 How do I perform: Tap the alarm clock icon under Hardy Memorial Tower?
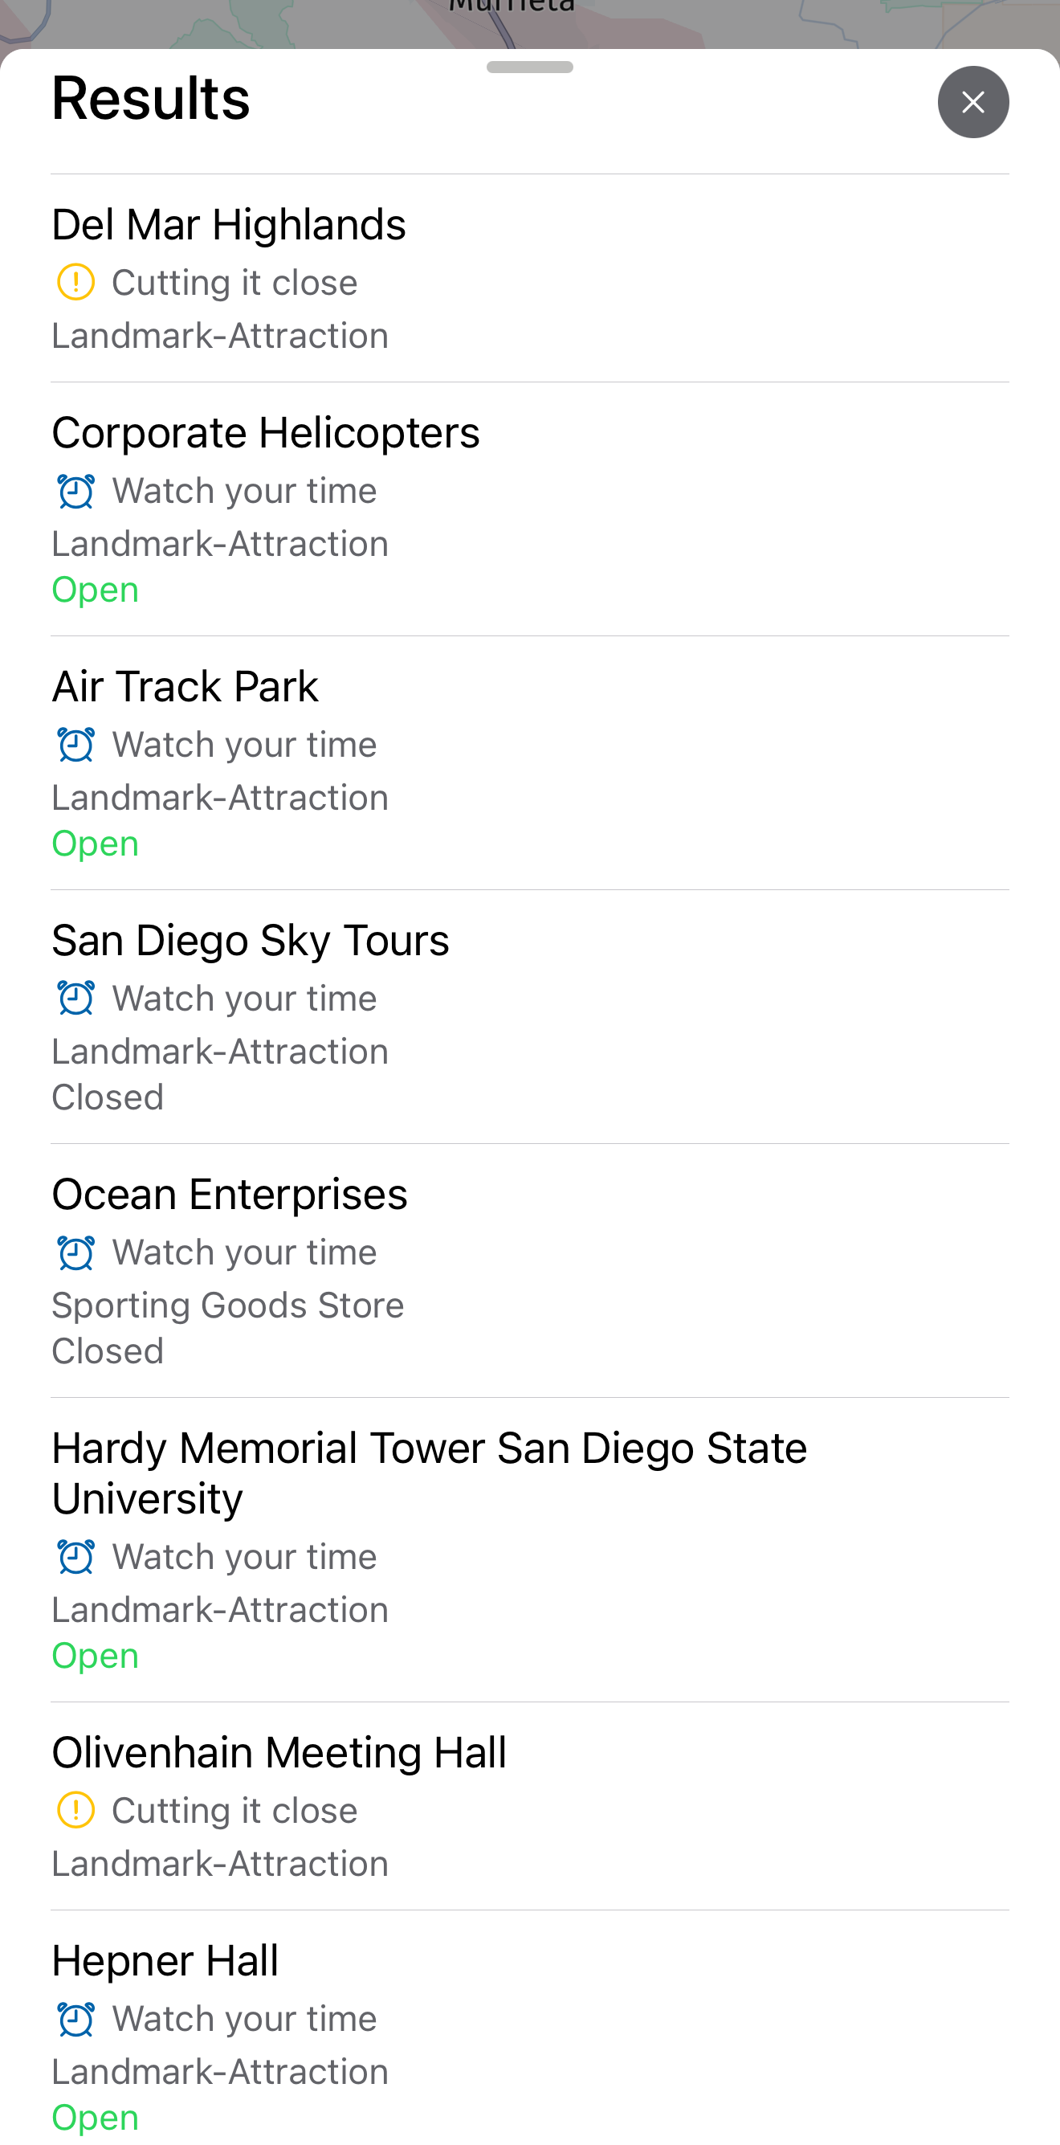[x=75, y=1557]
